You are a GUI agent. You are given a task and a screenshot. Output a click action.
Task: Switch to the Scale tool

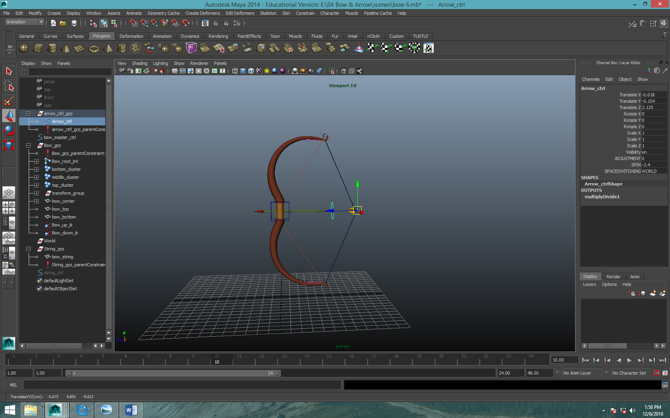click(9, 145)
